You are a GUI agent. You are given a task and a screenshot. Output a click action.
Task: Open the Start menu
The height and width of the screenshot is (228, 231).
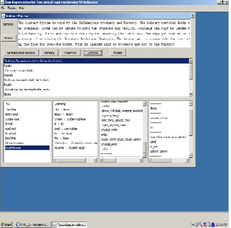point(7,224)
